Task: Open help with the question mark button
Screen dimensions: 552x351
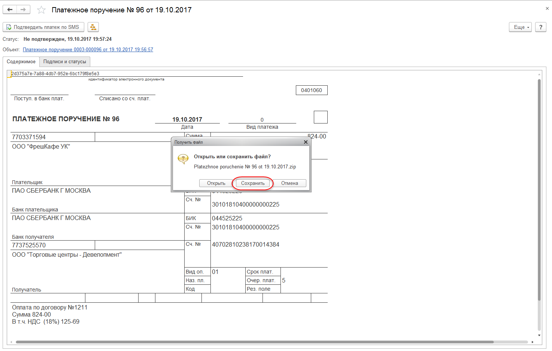Action: tap(540, 27)
